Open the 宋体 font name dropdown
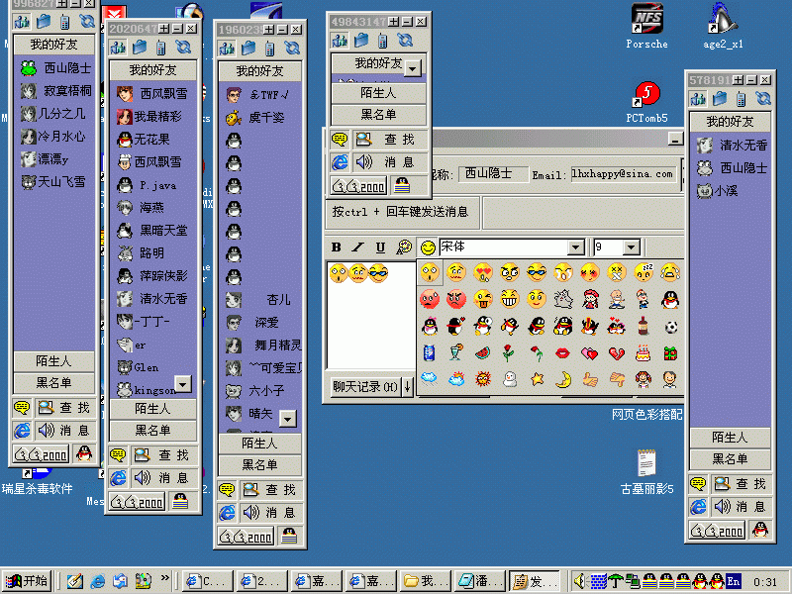 click(x=575, y=247)
